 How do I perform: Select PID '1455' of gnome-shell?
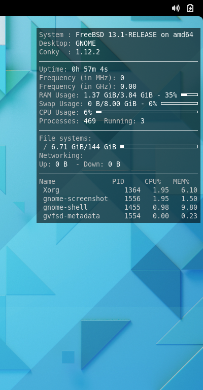point(132,207)
